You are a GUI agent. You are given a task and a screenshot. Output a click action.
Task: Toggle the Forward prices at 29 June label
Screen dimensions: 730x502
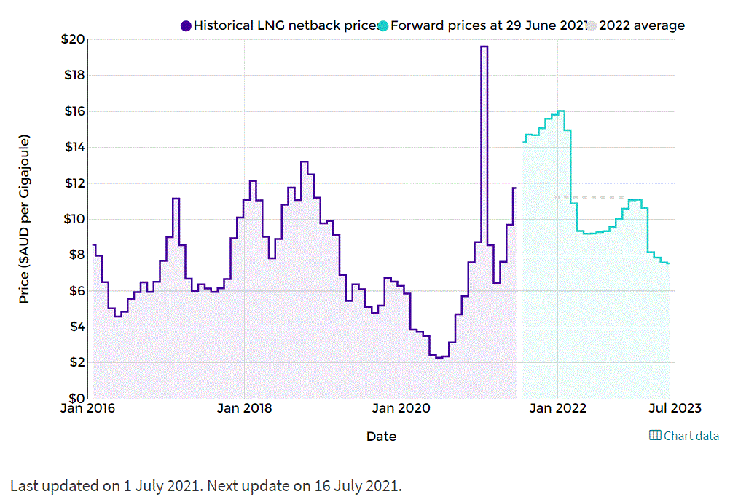point(488,26)
